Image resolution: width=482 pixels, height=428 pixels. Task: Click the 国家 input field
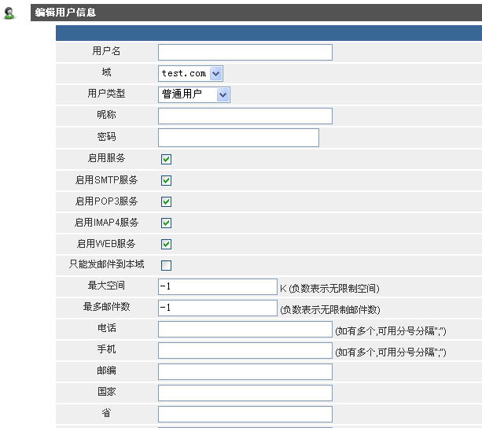pyautogui.click(x=245, y=393)
